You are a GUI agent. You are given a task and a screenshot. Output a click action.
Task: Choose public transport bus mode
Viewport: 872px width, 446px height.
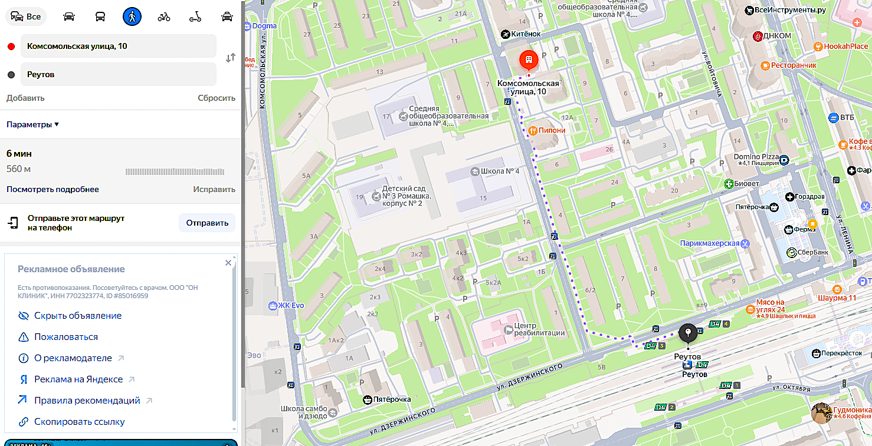pyautogui.click(x=100, y=16)
